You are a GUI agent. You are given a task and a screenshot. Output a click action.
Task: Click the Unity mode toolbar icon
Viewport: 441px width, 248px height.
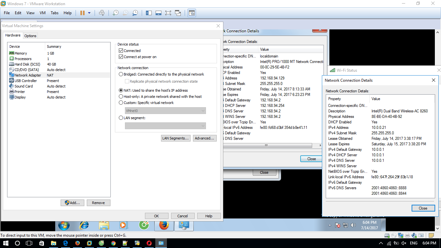pos(178,13)
